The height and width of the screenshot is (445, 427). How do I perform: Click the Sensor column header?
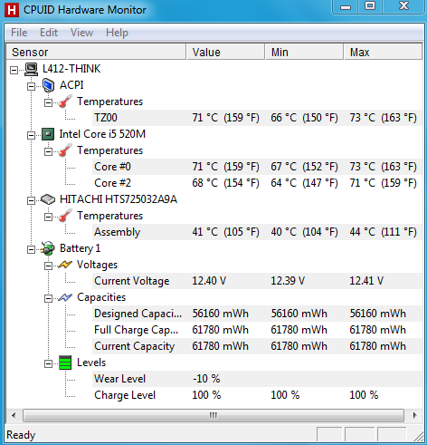click(96, 52)
